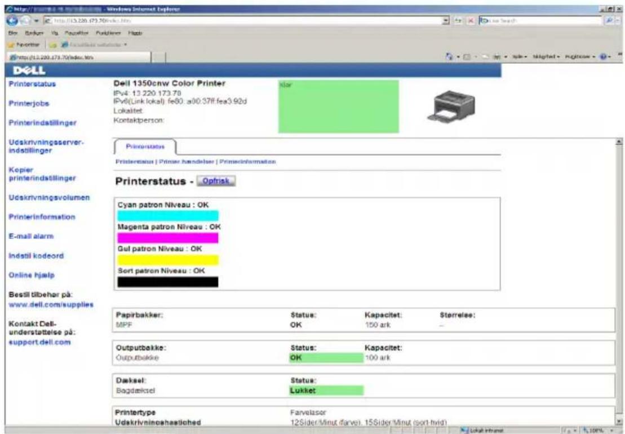Screen dimensions: 625x434
Task: Select the browser tab showing index.htm
Action: click(78, 57)
